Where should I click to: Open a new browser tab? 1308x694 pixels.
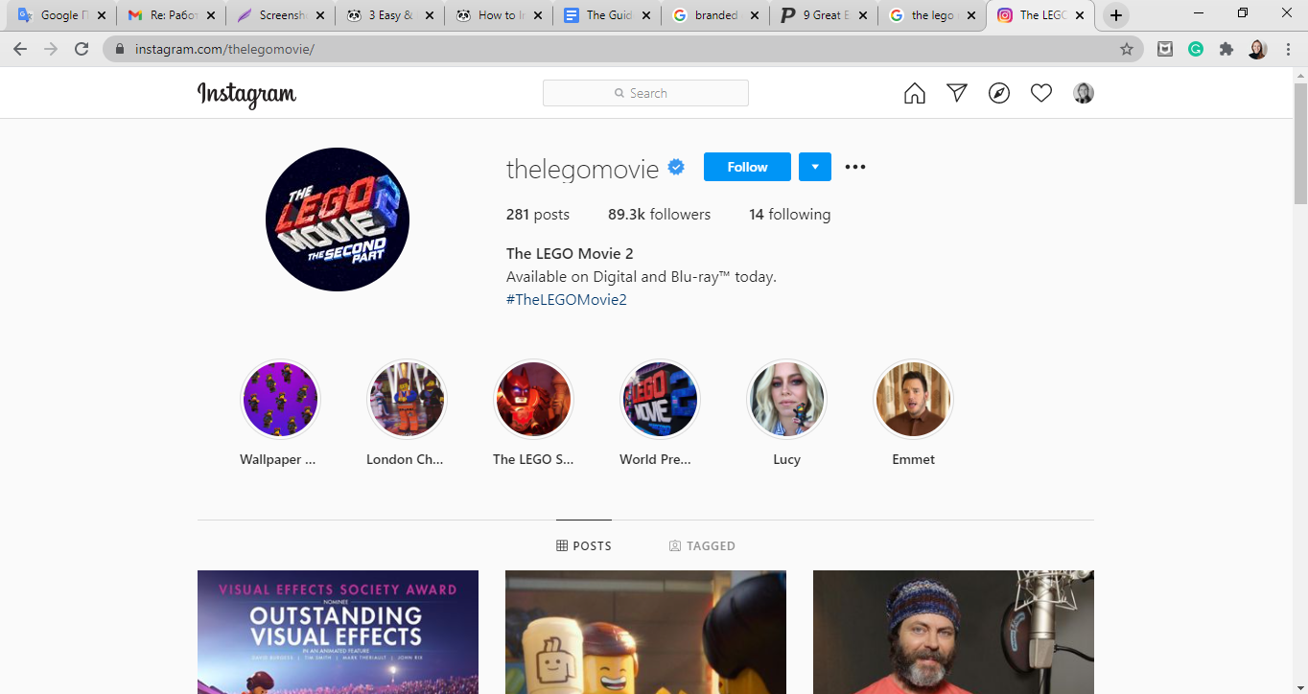(1115, 15)
